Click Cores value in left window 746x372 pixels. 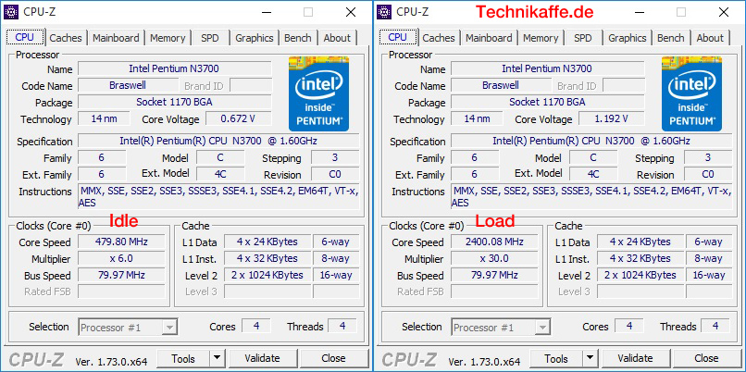(x=256, y=327)
